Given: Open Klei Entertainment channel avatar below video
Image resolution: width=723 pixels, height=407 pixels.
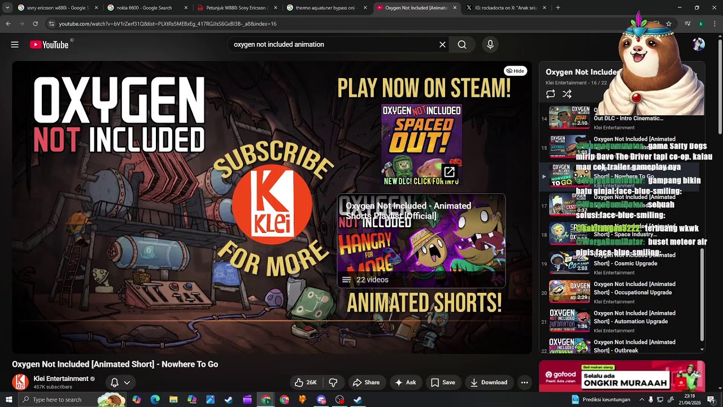Looking at the screenshot, I should [20, 382].
